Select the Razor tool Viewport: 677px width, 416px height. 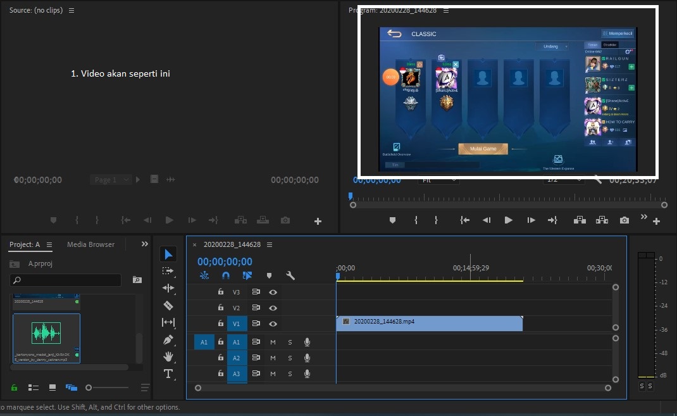coord(168,305)
